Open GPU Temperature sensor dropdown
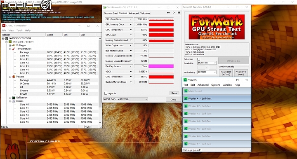The height and width of the screenshot is (159, 297). click(131, 30)
